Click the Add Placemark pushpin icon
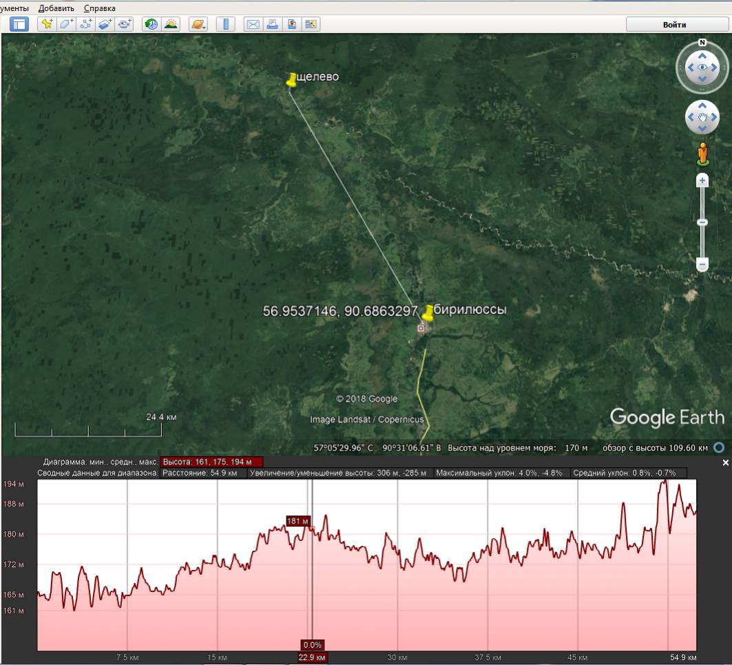 coord(47,24)
